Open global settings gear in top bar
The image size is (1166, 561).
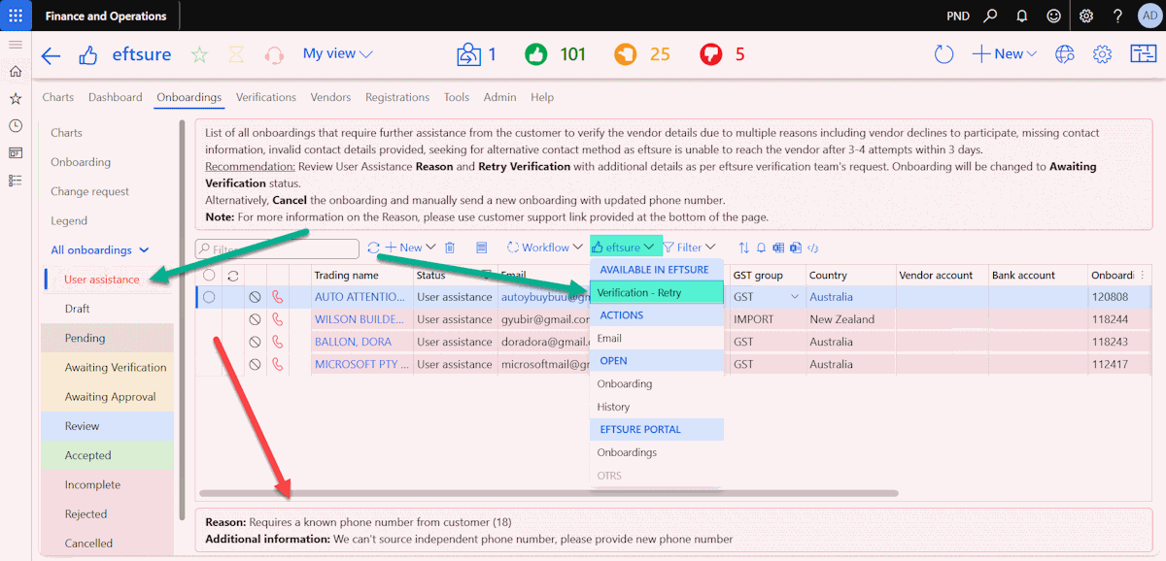(1086, 16)
